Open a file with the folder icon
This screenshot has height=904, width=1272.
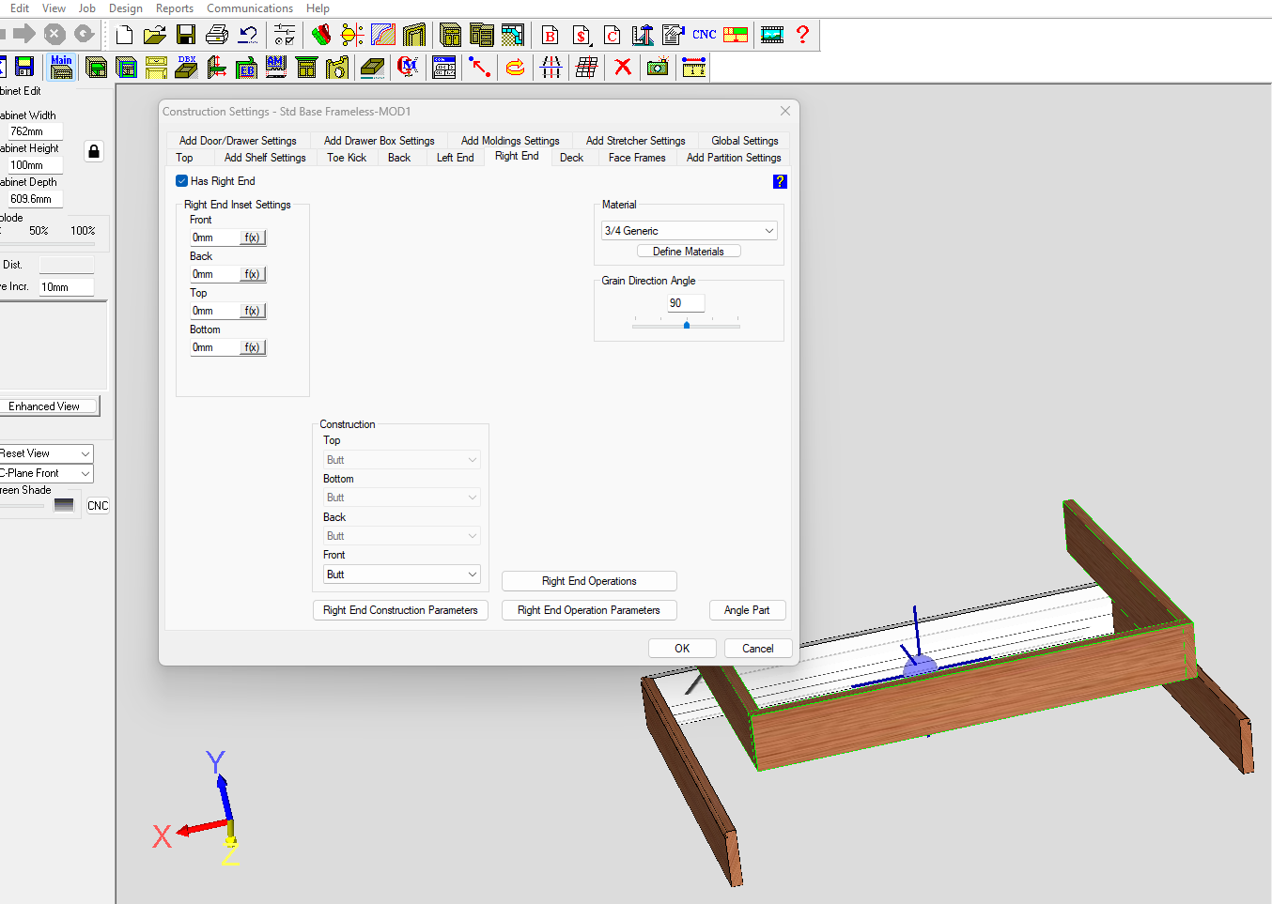click(155, 36)
